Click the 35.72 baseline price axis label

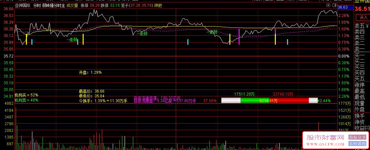(x=8, y=56)
